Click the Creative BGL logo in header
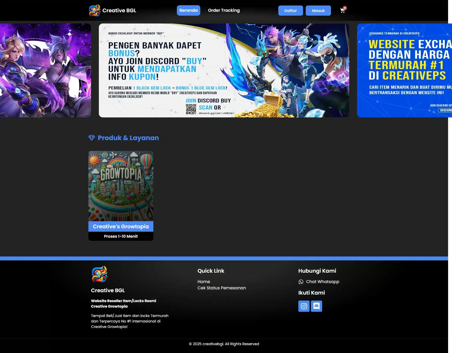The height and width of the screenshot is (353, 452). (94, 10)
